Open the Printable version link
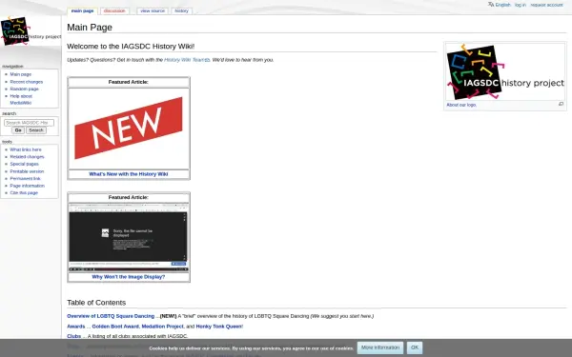This screenshot has width=572, height=357. coord(27,171)
